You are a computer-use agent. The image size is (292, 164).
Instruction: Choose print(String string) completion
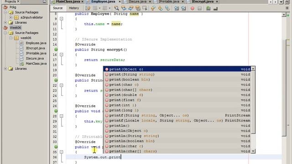[177, 74]
